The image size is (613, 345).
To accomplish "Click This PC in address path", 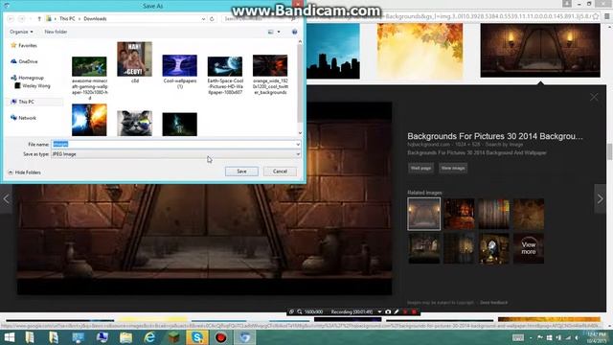I will pyautogui.click(x=67, y=19).
